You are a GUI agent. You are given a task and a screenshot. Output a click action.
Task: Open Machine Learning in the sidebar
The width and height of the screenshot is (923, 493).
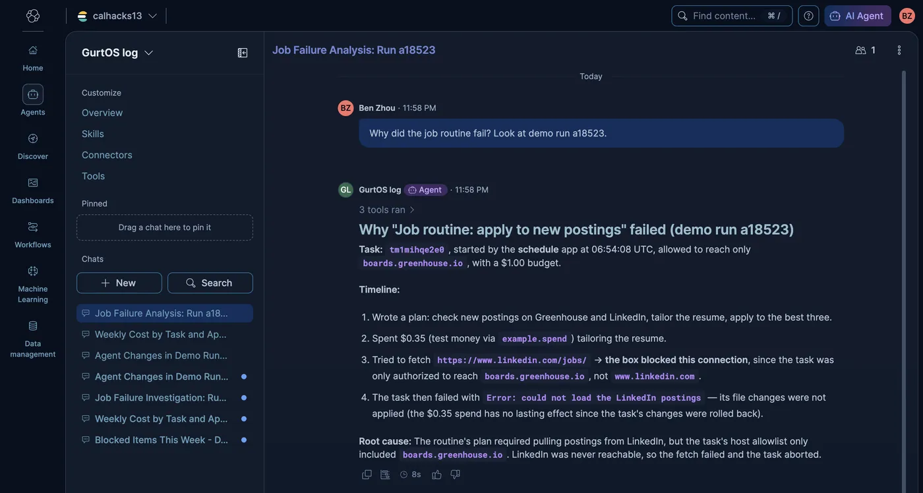33,283
